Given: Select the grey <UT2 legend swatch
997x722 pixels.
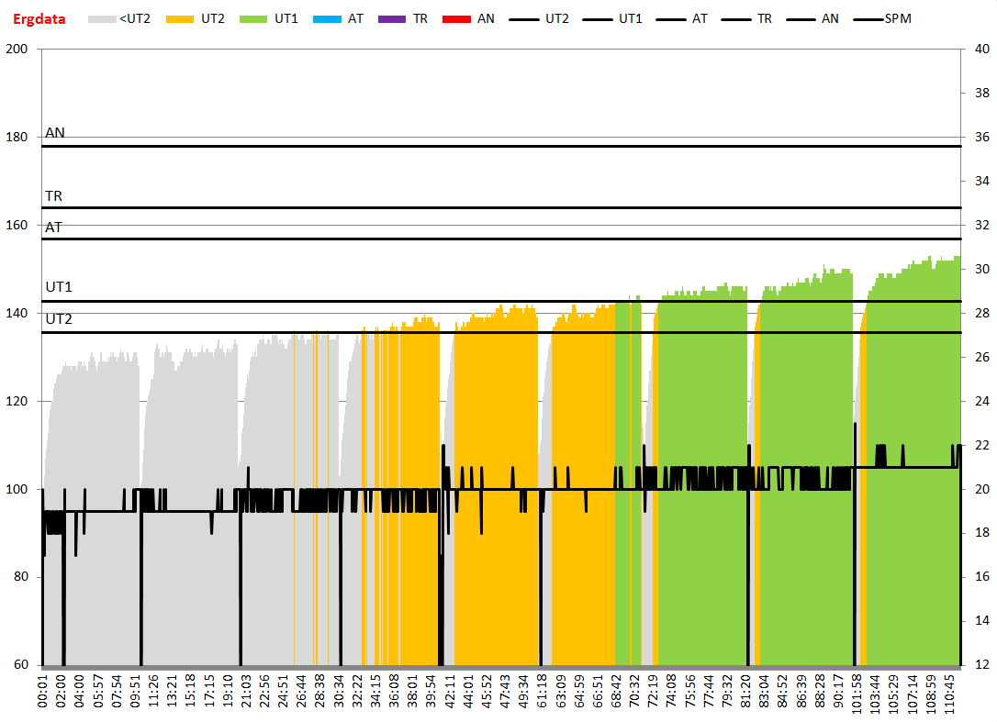Looking at the screenshot, I should click(101, 18).
